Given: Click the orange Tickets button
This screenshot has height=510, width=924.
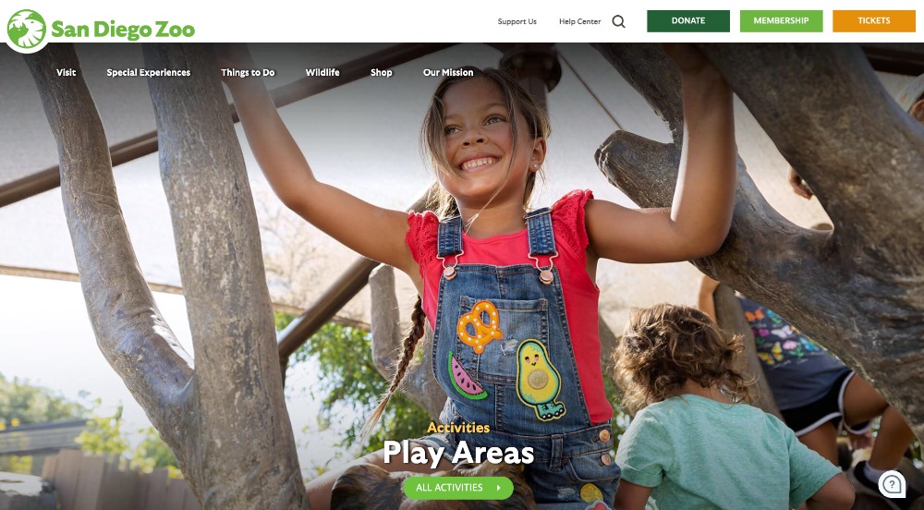Looking at the screenshot, I should (x=874, y=20).
